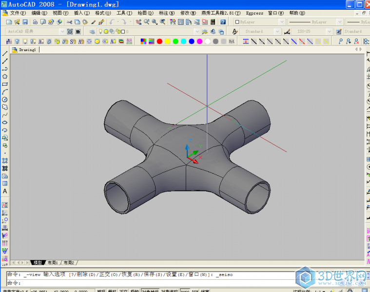Viewport: 370px width, 292px height.
Task: Select the Polygon tool
Action: [x=5, y=76]
